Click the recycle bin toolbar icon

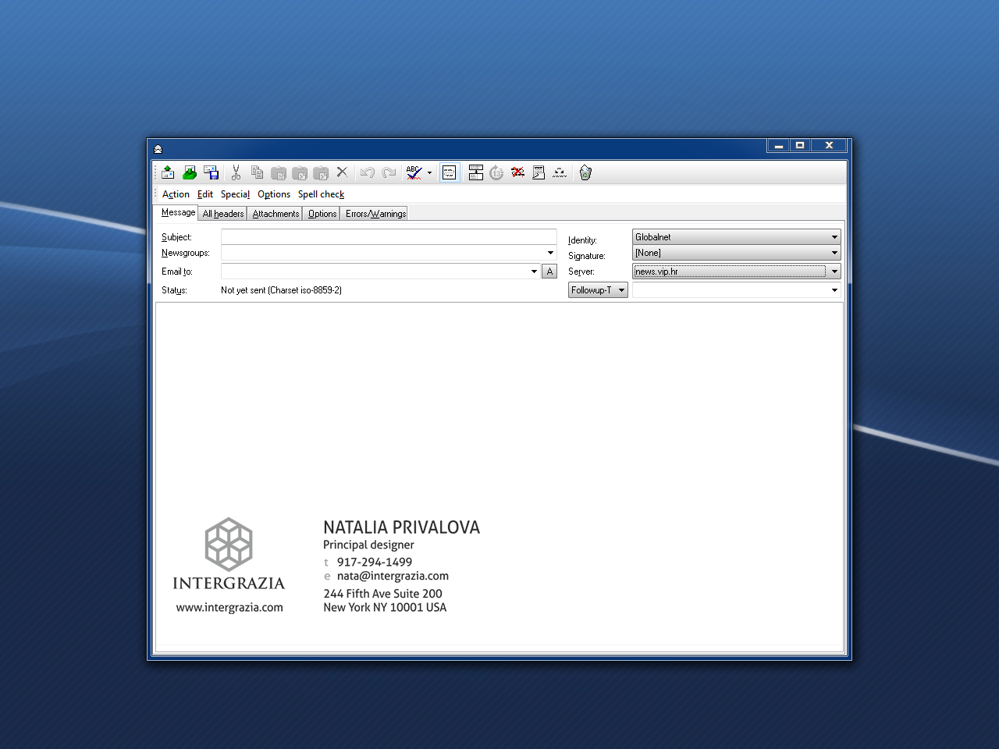[x=585, y=172]
